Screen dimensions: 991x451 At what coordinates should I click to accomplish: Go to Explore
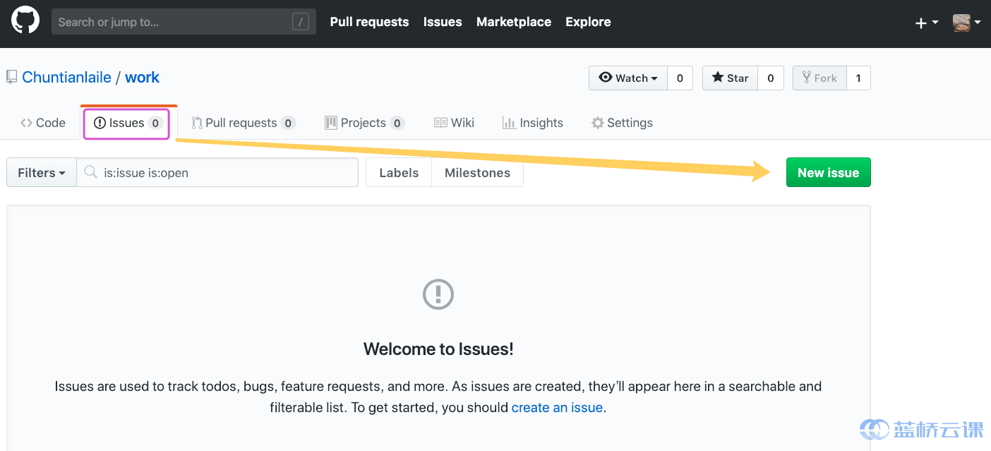(588, 22)
